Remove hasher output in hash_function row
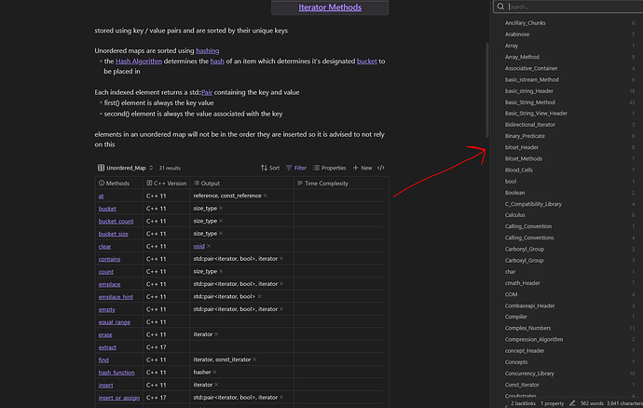 [215, 373]
